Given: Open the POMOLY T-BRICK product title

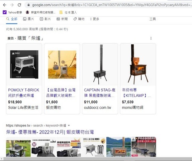Looking at the screenshot, I should pyautogui.click(x=23, y=93).
